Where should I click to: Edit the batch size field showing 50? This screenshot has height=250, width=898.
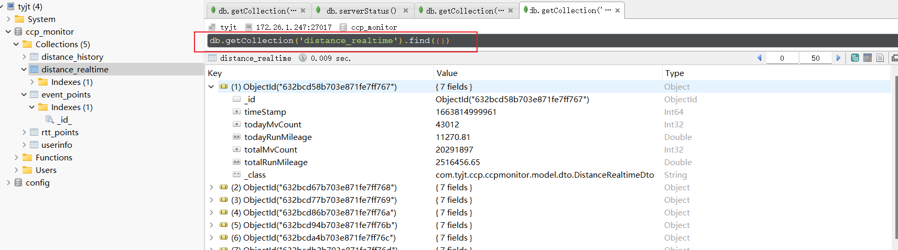(815, 58)
